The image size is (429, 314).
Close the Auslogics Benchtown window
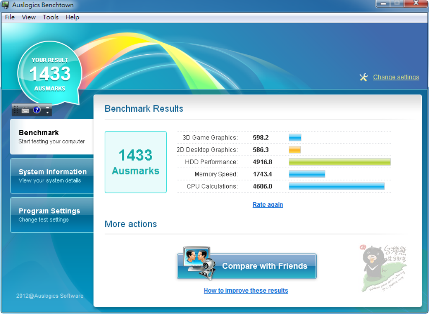point(416,3)
